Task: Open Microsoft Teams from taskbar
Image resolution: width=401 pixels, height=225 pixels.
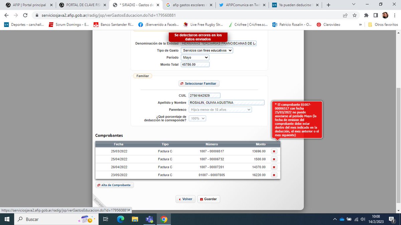Action: pyautogui.click(x=149, y=219)
